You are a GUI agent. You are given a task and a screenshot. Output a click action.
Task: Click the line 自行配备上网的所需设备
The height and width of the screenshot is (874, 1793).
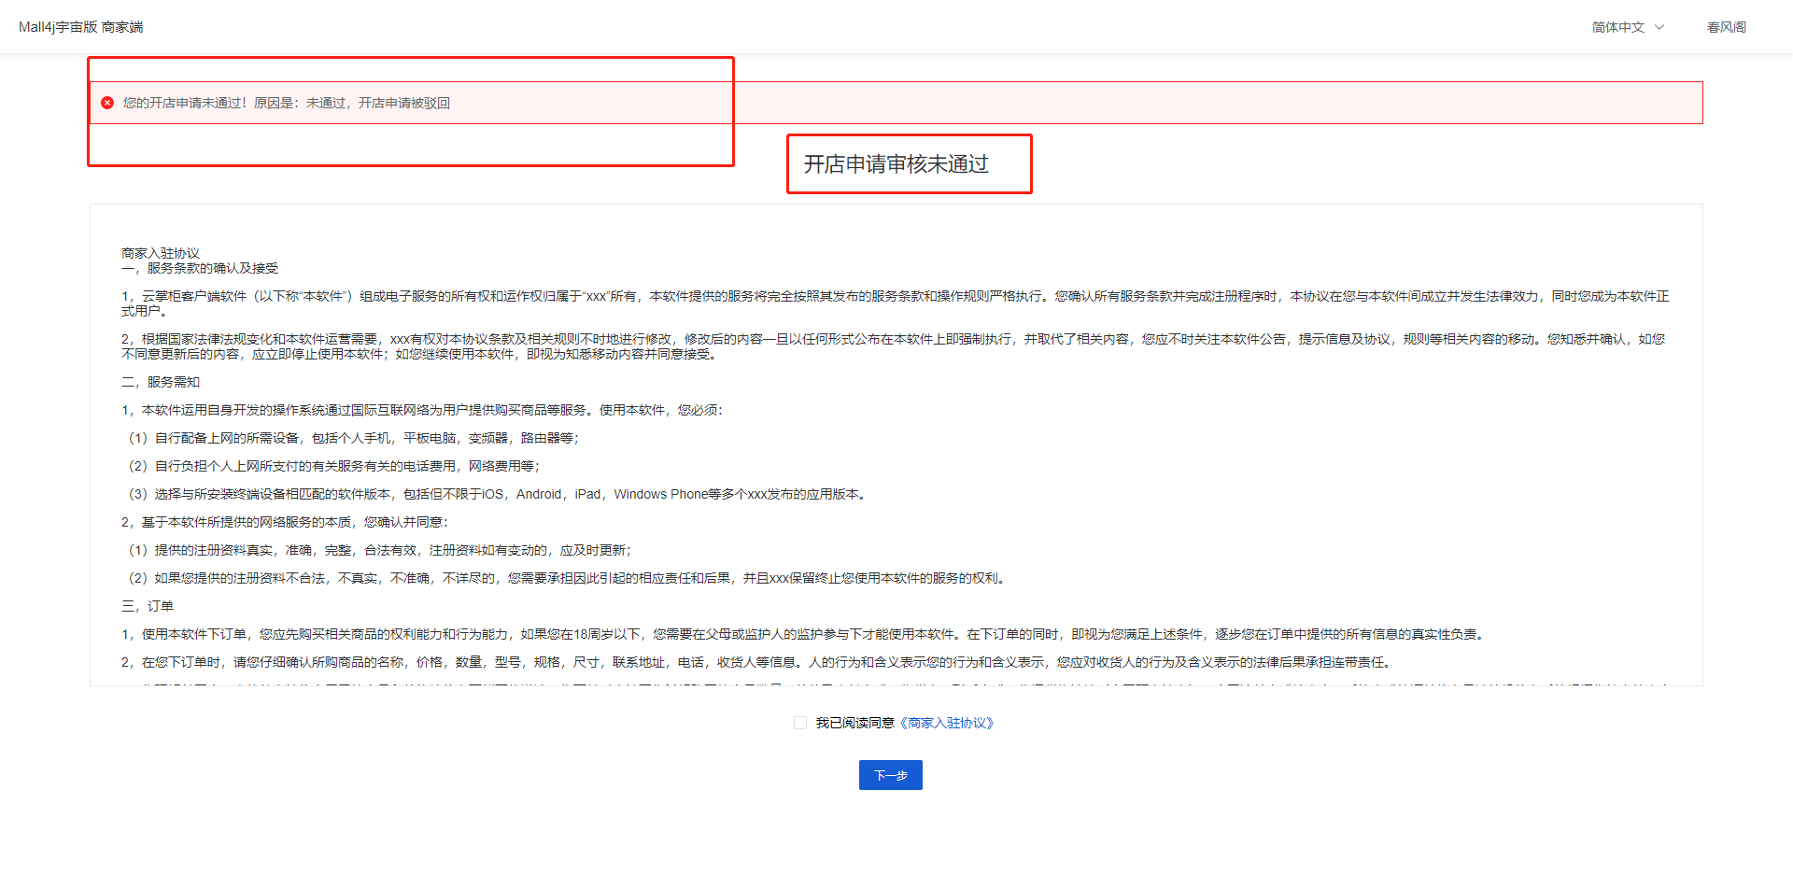351,438
